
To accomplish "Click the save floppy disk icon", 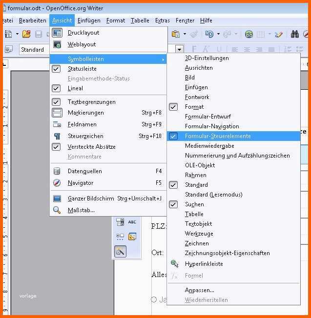I will coord(39,34).
